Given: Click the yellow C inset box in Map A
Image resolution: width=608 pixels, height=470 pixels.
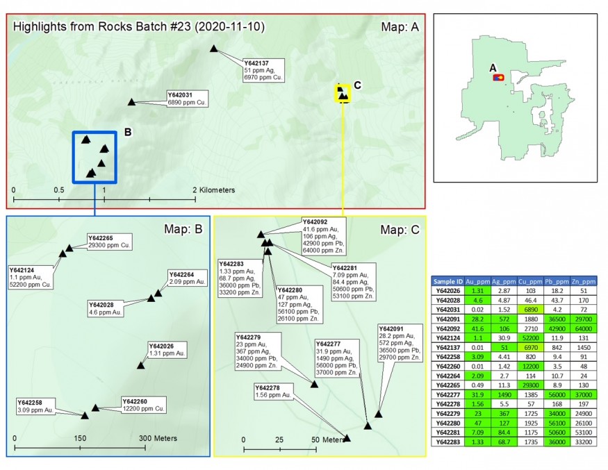Looking at the screenshot, I should coord(343,94).
